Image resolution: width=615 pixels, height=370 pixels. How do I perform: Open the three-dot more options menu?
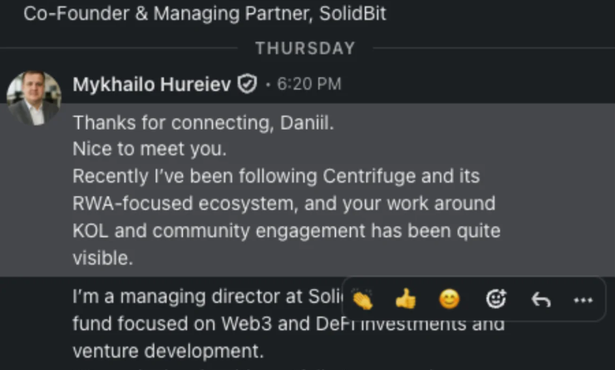tap(583, 299)
